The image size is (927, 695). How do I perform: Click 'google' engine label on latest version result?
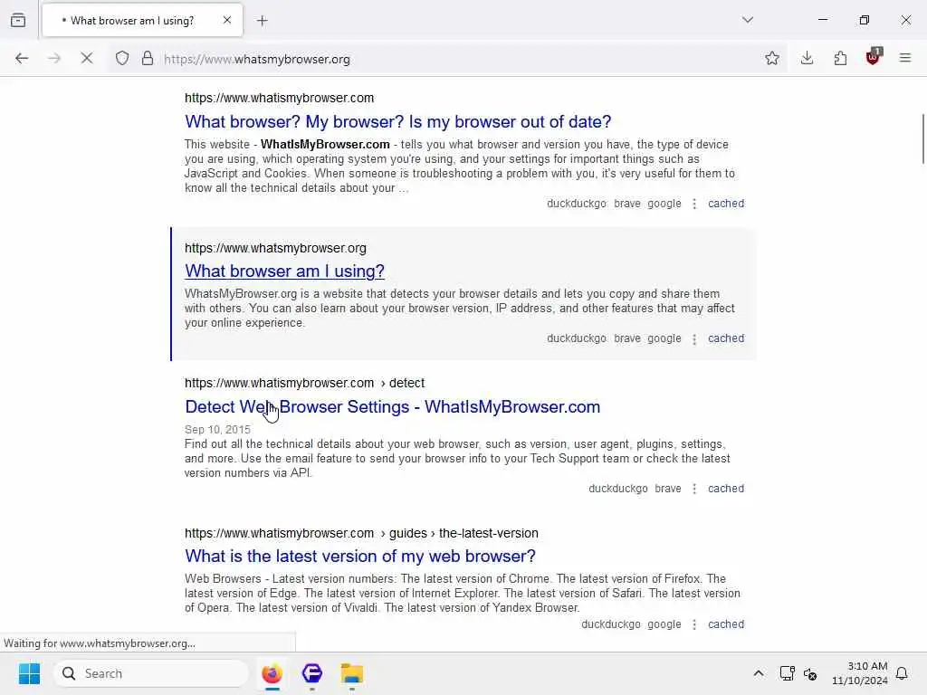pos(664,624)
